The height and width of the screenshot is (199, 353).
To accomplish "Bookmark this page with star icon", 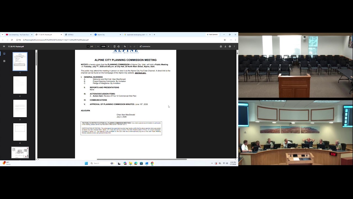I will pyautogui.click(x=225, y=40).
